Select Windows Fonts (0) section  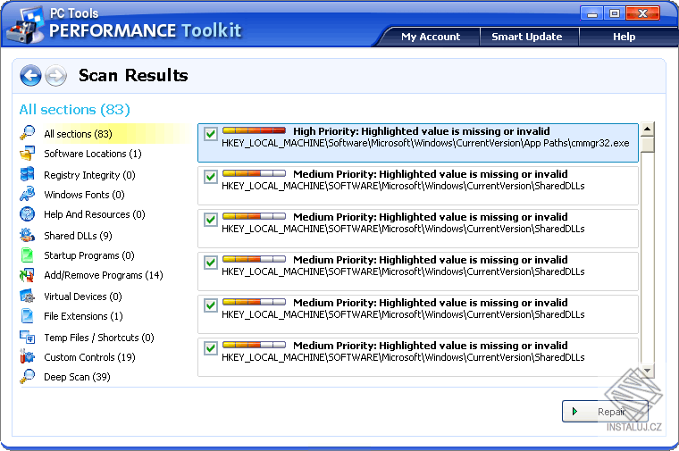(85, 195)
